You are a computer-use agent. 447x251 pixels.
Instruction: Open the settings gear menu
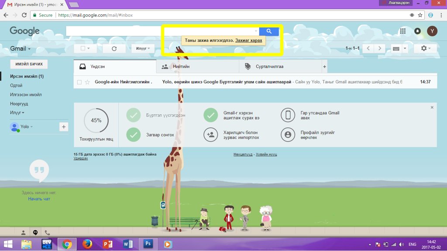pos(425,48)
